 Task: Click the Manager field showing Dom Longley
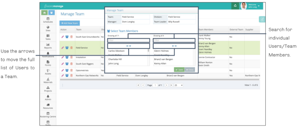(x=136, y=22)
